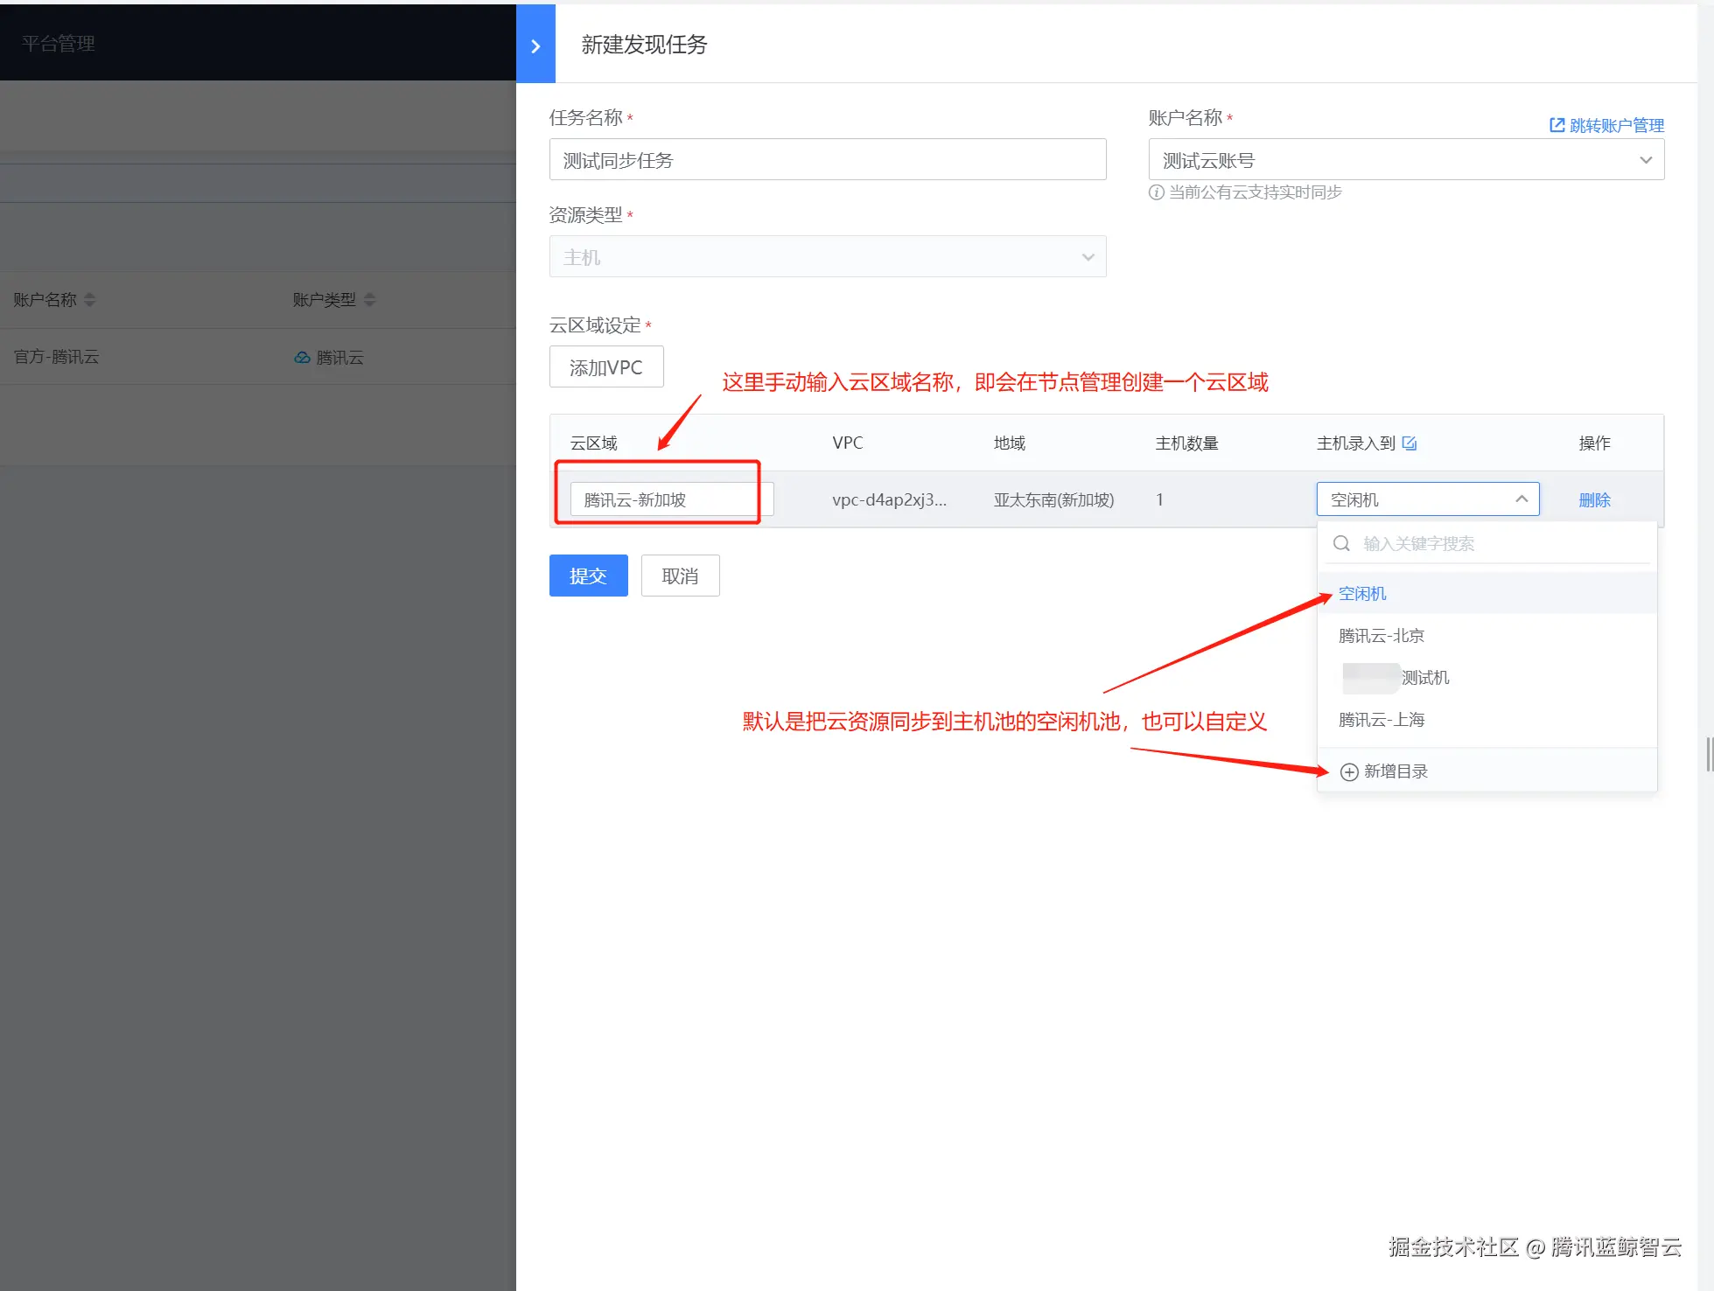Open the 账户名称 account dropdown
The height and width of the screenshot is (1291, 1714).
coord(1405,160)
